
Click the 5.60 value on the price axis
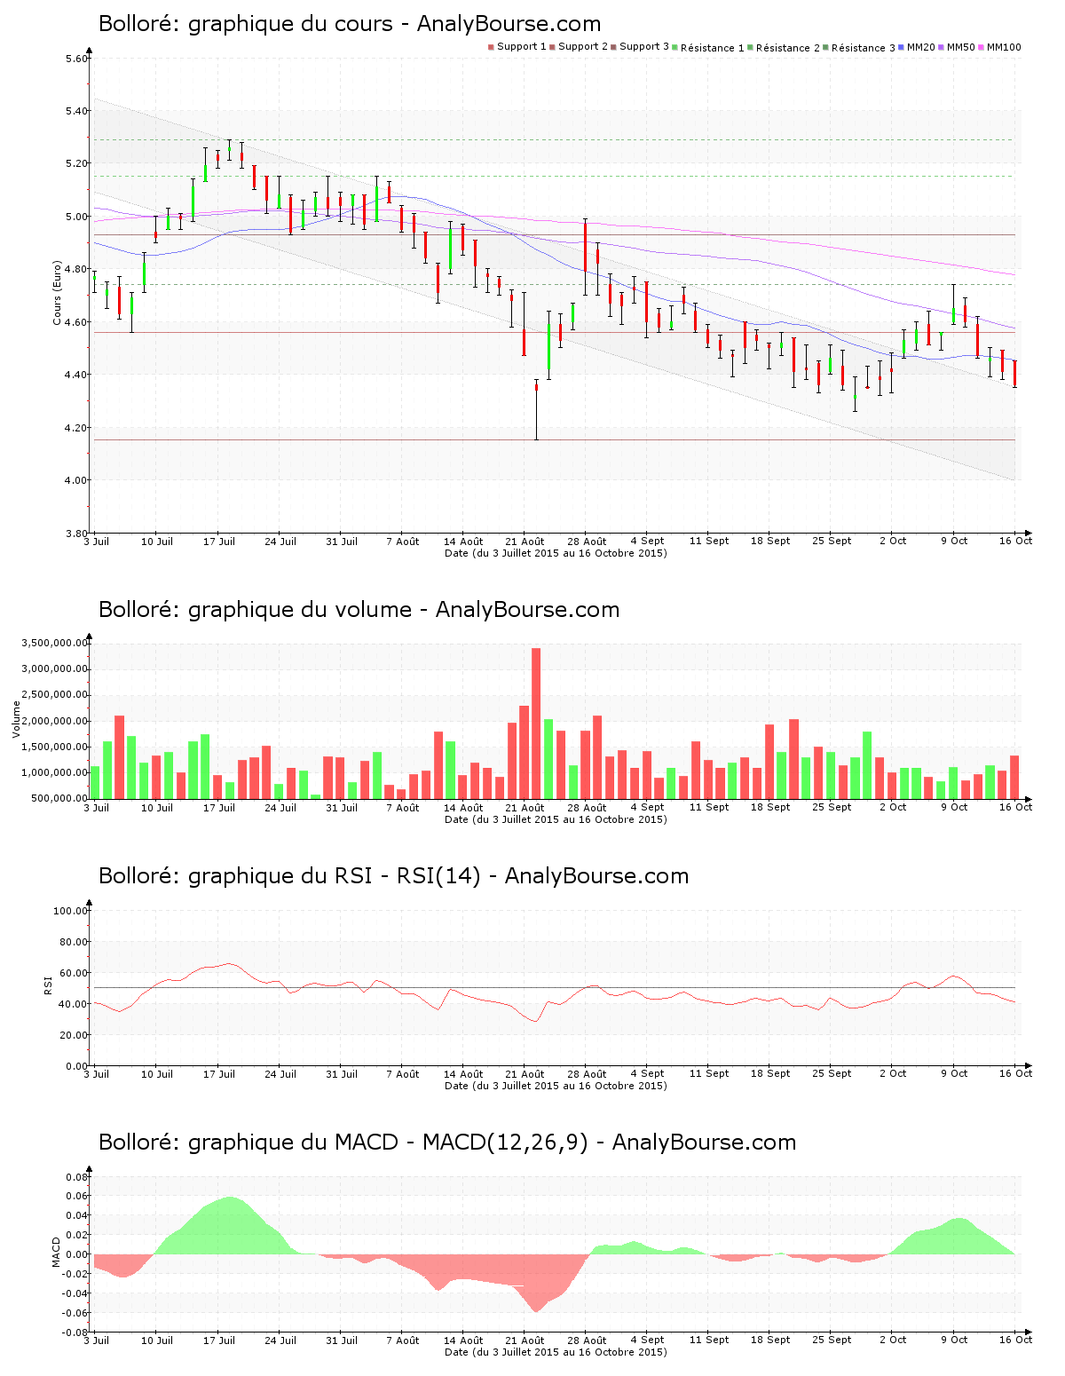(77, 59)
